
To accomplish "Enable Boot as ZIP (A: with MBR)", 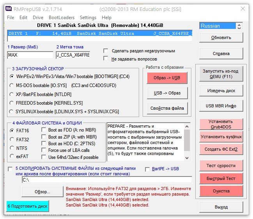I will click(44, 137).
